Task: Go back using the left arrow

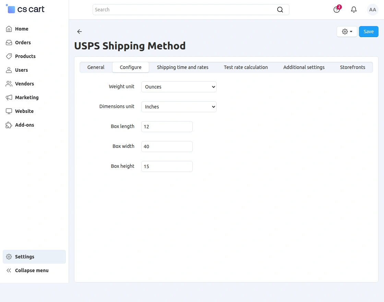Action: (x=79, y=32)
